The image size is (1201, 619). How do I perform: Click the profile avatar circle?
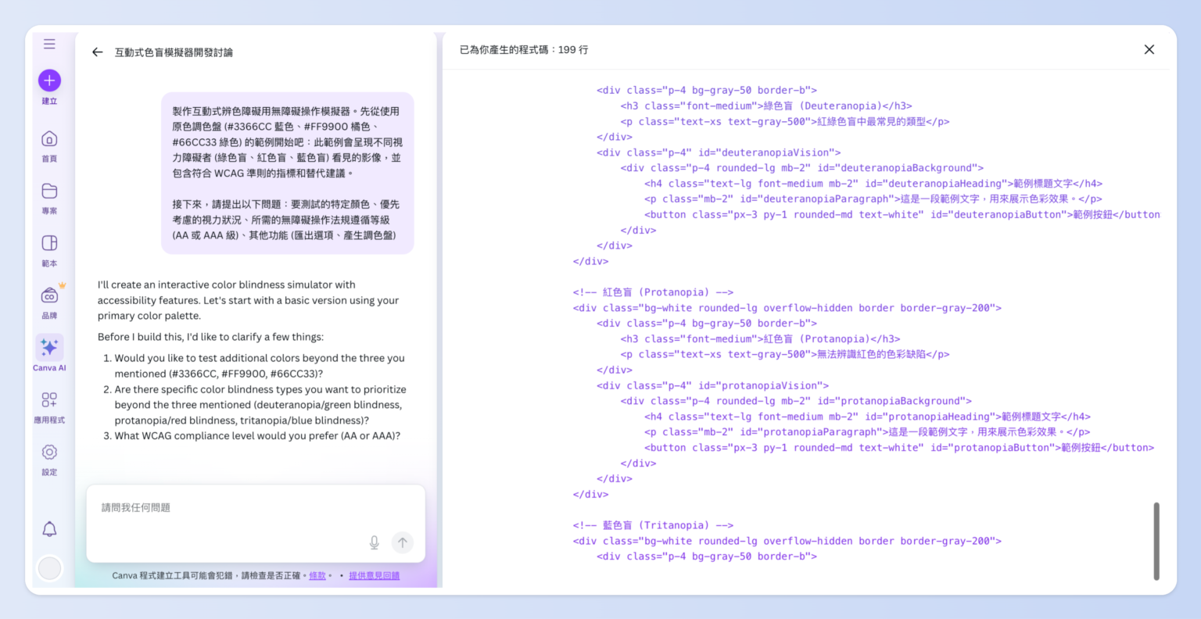49,568
